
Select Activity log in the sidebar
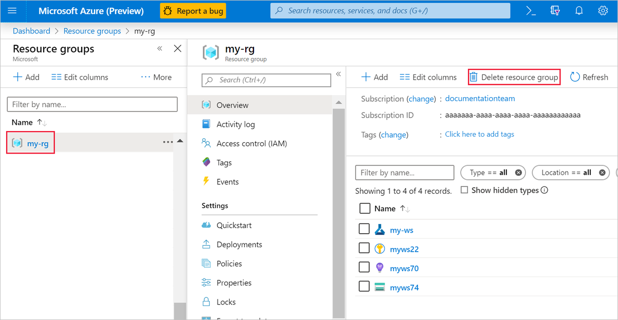[234, 124]
